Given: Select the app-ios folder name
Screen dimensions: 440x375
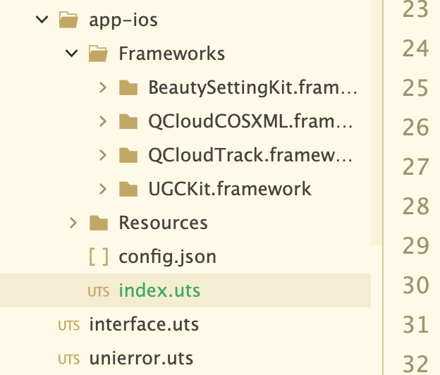Looking at the screenshot, I should 123,20.
